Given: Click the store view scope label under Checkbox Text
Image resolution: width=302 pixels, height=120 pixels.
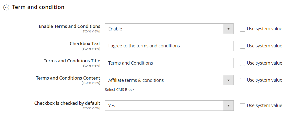Looking at the screenshot, I should [x=91, y=48].
